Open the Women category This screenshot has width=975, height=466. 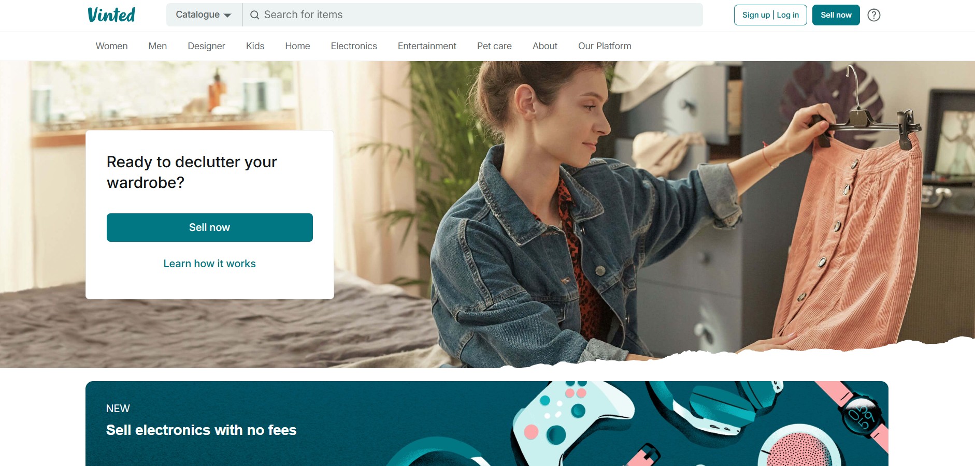(111, 46)
